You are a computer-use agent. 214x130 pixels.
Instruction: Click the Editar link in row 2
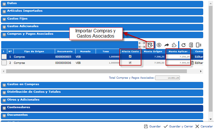pos(199,63)
